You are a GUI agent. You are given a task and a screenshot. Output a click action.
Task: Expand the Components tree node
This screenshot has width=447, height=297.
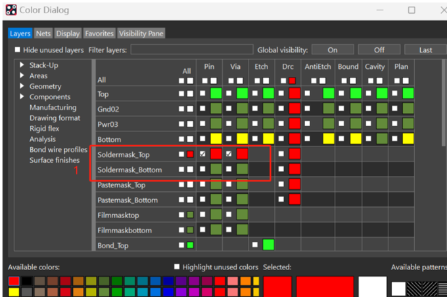pyautogui.click(x=22, y=97)
